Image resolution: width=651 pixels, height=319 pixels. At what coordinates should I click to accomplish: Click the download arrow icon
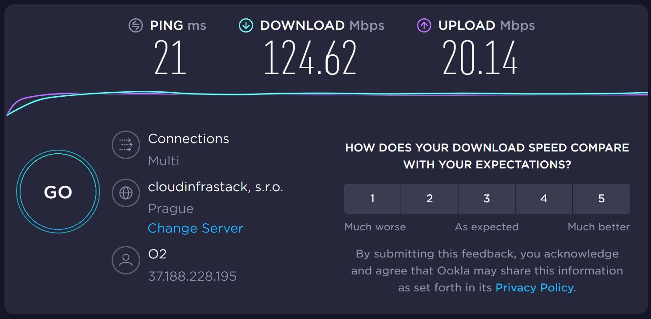click(246, 25)
